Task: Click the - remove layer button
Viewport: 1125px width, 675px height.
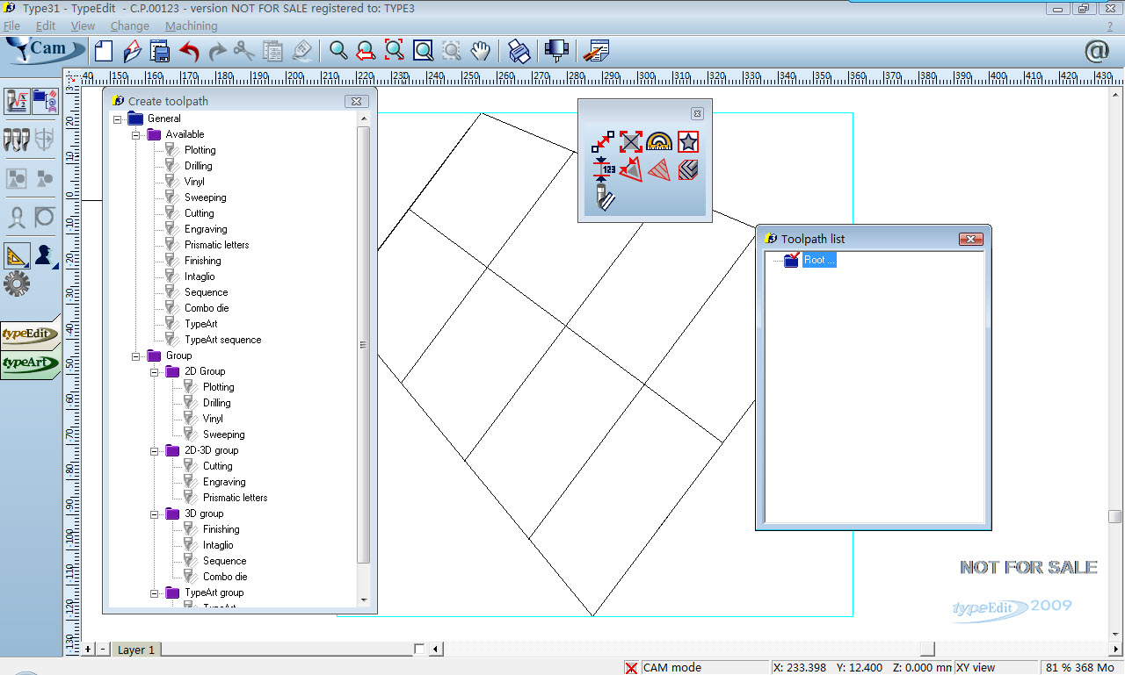Action: [x=103, y=650]
